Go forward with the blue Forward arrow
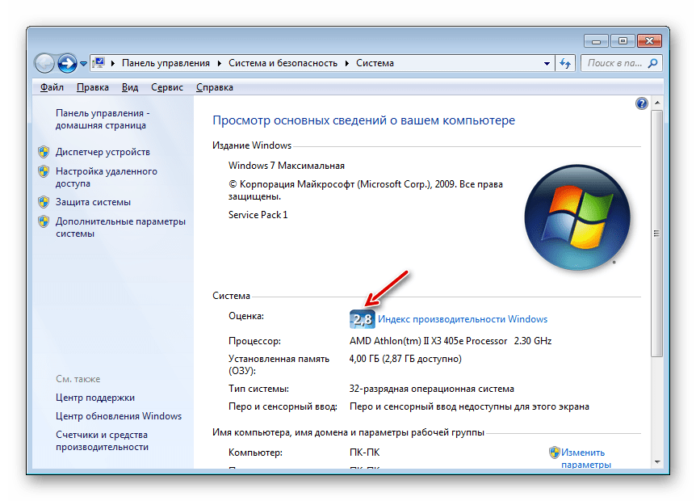The height and width of the screenshot is (501, 696). pyautogui.click(x=67, y=64)
